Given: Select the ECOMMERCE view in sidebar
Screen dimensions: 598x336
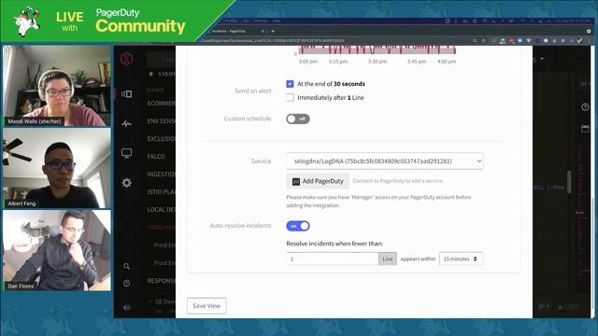Looking at the screenshot, I should [x=161, y=104].
